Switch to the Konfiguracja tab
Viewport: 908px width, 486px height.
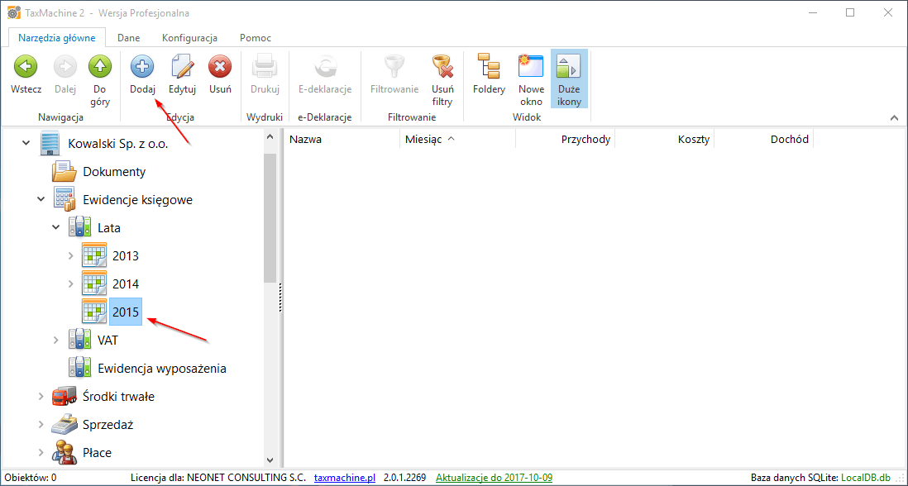click(189, 38)
